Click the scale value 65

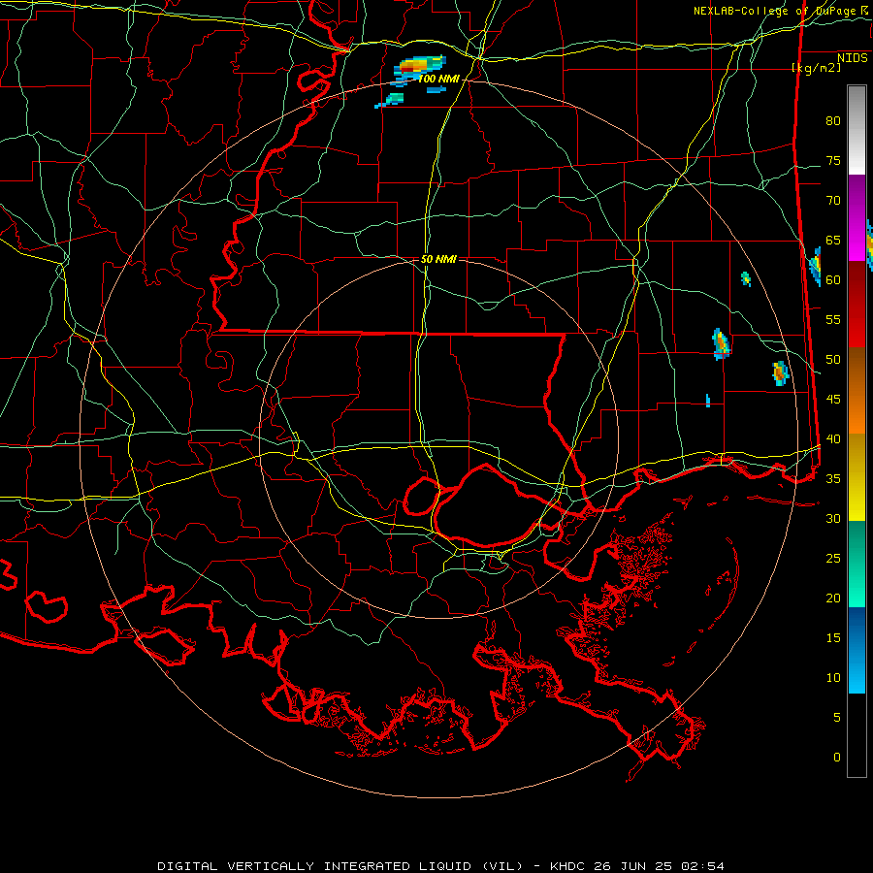point(833,241)
